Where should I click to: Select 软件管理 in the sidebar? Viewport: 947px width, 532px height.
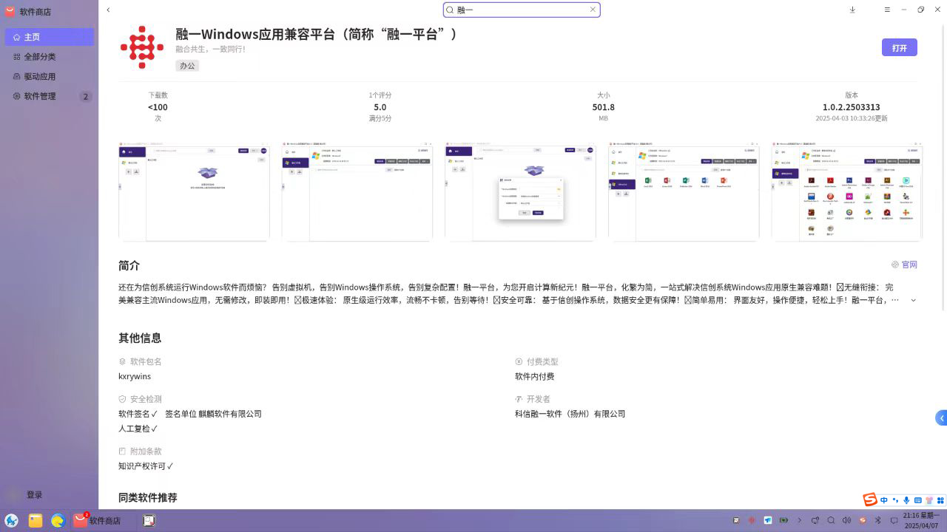coord(50,97)
